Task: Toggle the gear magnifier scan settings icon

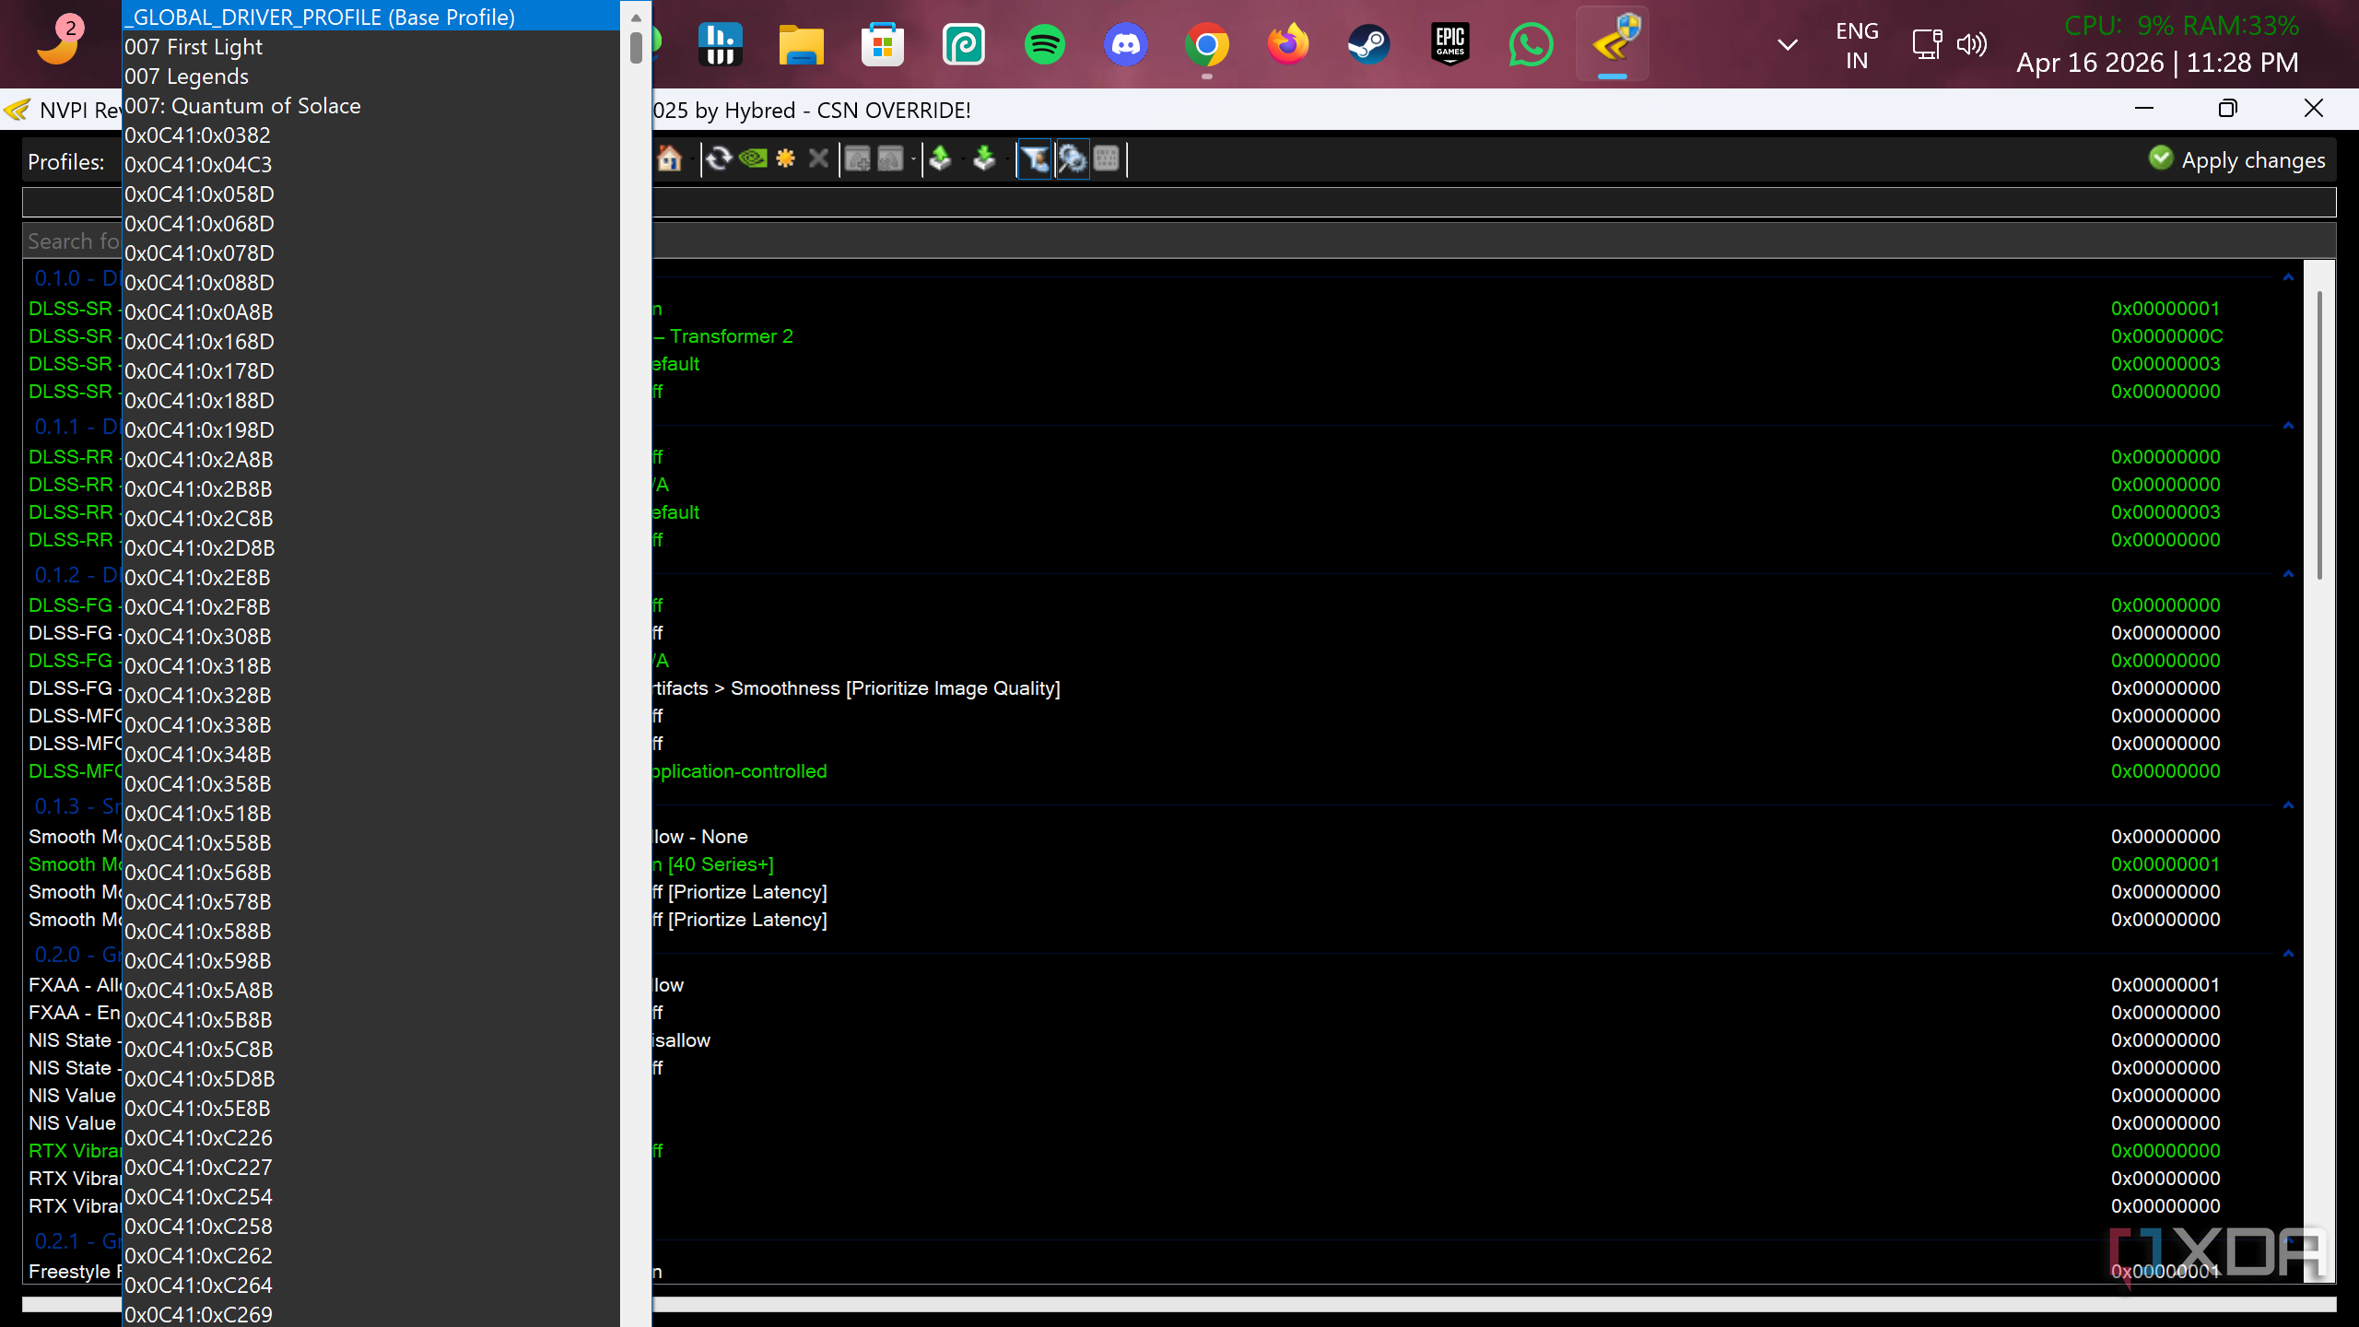Action: (x=1072, y=159)
